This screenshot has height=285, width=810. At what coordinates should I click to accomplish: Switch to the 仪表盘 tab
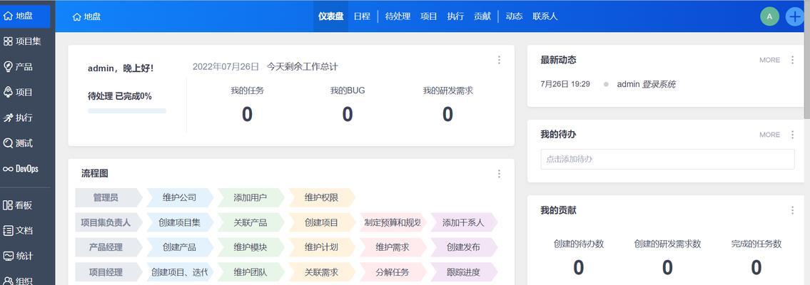tap(330, 16)
